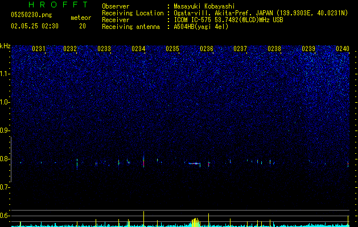The height and width of the screenshot is (227, 358).
Task: Click time marker 0237
Action: click(240, 49)
